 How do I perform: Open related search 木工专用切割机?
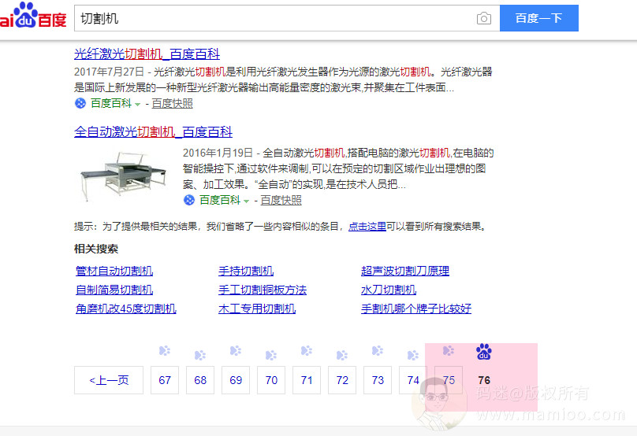tap(257, 309)
